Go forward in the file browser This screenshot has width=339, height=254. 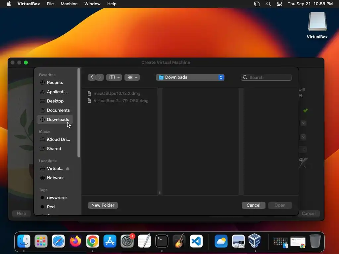[x=100, y=77]
